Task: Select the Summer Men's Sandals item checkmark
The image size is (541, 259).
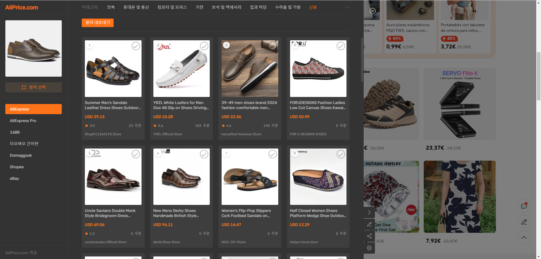Action: pos(136,46)
